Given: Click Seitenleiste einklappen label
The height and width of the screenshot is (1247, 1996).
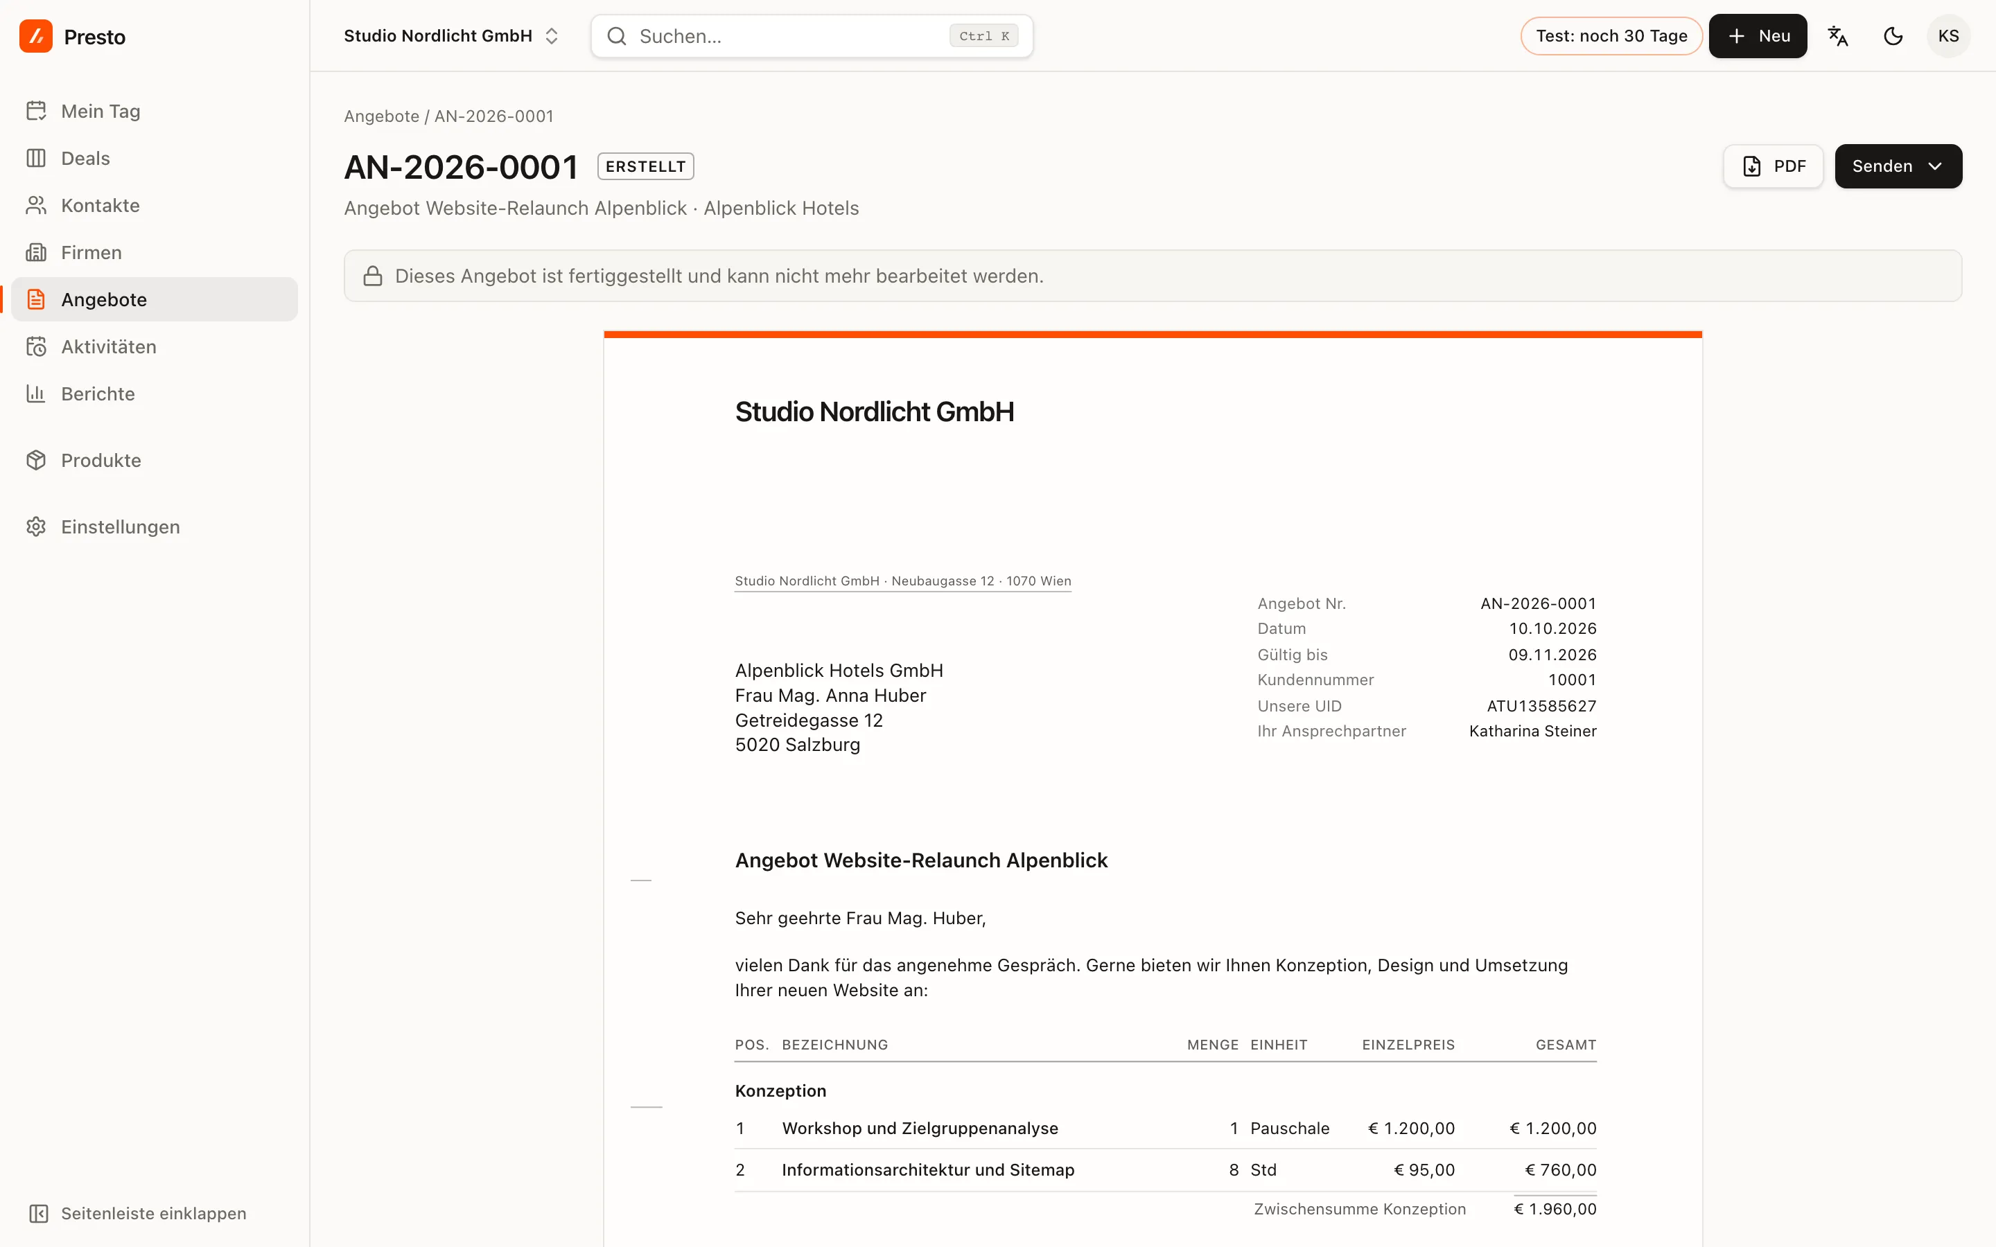Looking at the screenshot, I should click(153, 1213).
